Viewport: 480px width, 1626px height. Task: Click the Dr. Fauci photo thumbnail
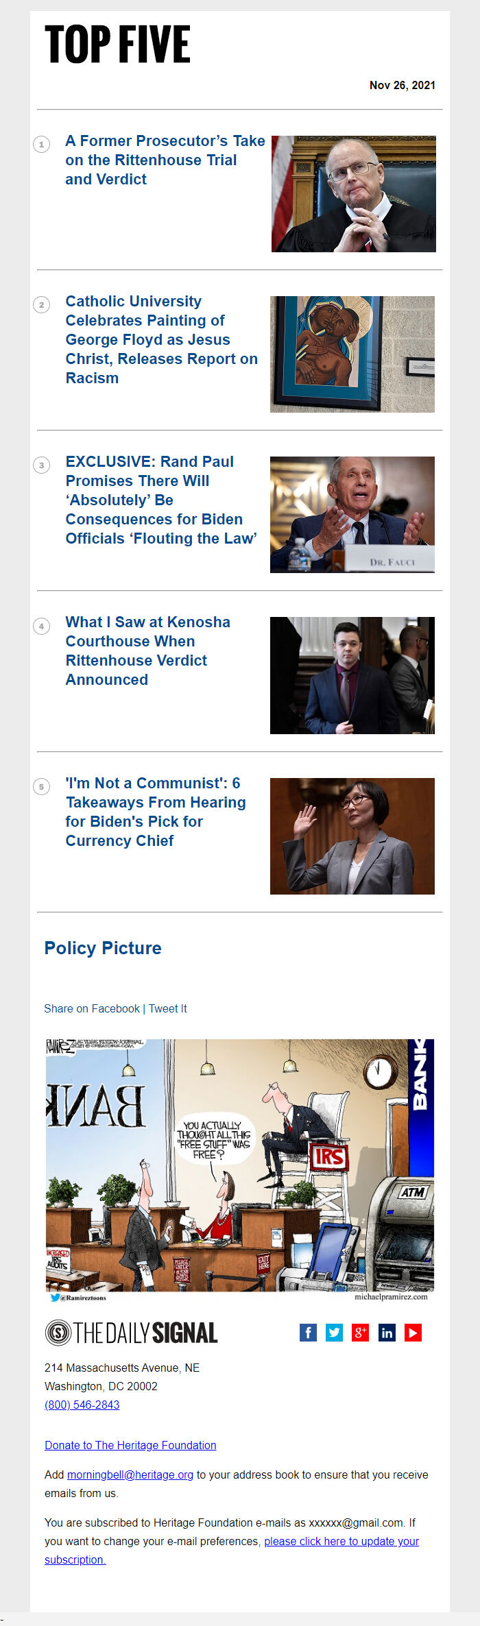pos(352,515)
